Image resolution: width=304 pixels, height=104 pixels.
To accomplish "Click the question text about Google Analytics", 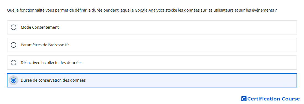I will coord(142,10).
